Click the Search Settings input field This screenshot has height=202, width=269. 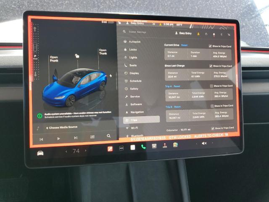(137, 32)
